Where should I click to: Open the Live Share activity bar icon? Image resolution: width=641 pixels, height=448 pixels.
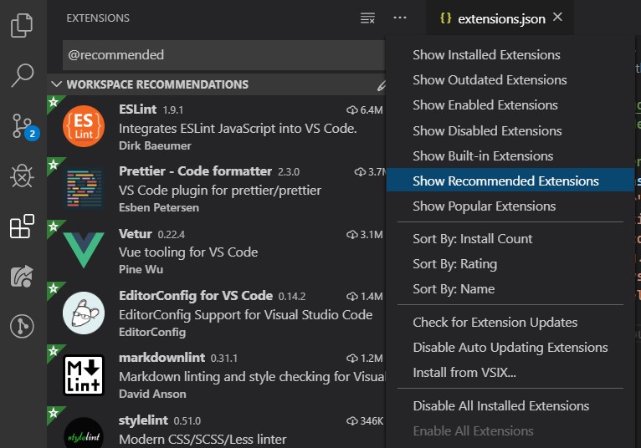coord(22,276)
